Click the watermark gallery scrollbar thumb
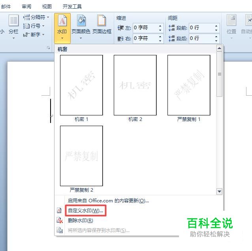 (x=219, y=74)
